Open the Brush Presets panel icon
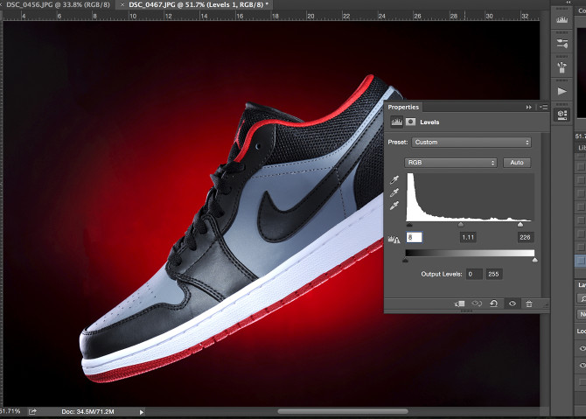The image size is (586, 419). click(x=562, y=43)
